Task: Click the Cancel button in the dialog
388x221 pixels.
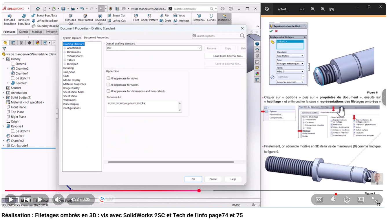Action: pyautogui.click(x=213, y=179)
